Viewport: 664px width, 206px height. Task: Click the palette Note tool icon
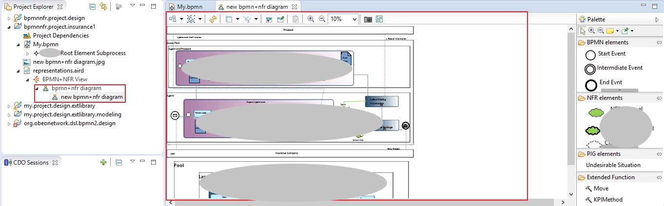pos(609,31)
